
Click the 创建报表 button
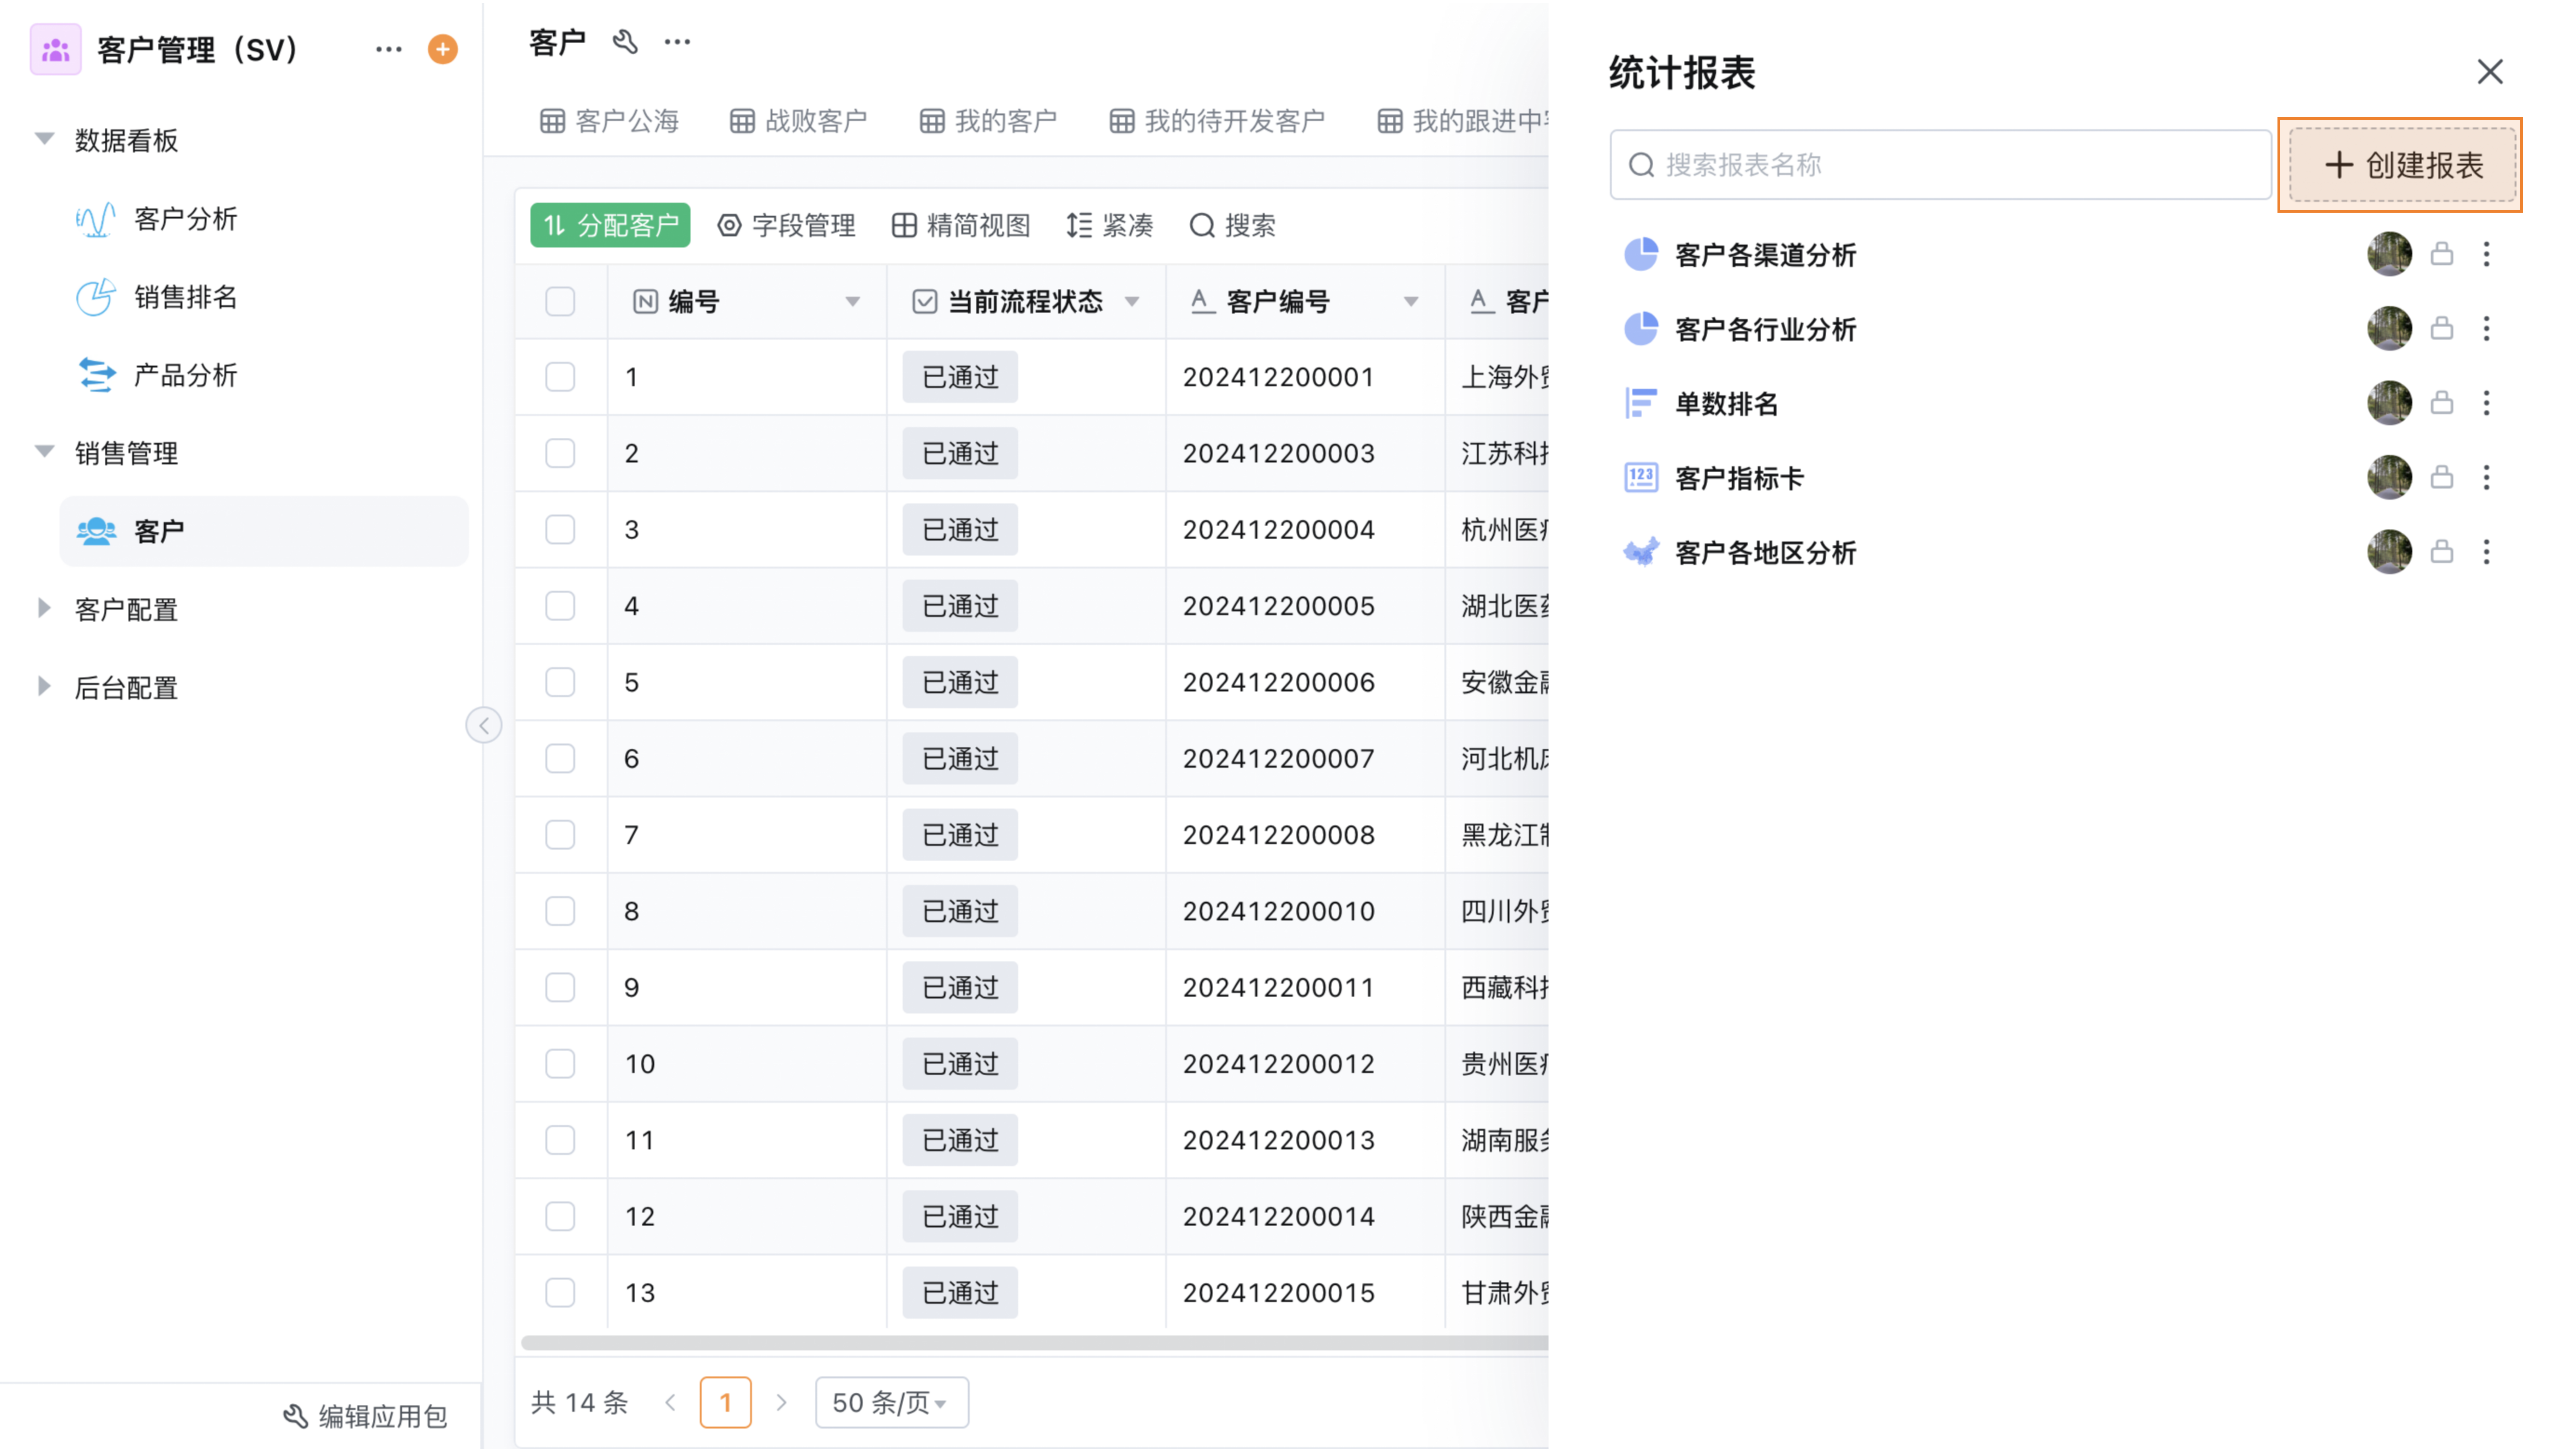2402,165
